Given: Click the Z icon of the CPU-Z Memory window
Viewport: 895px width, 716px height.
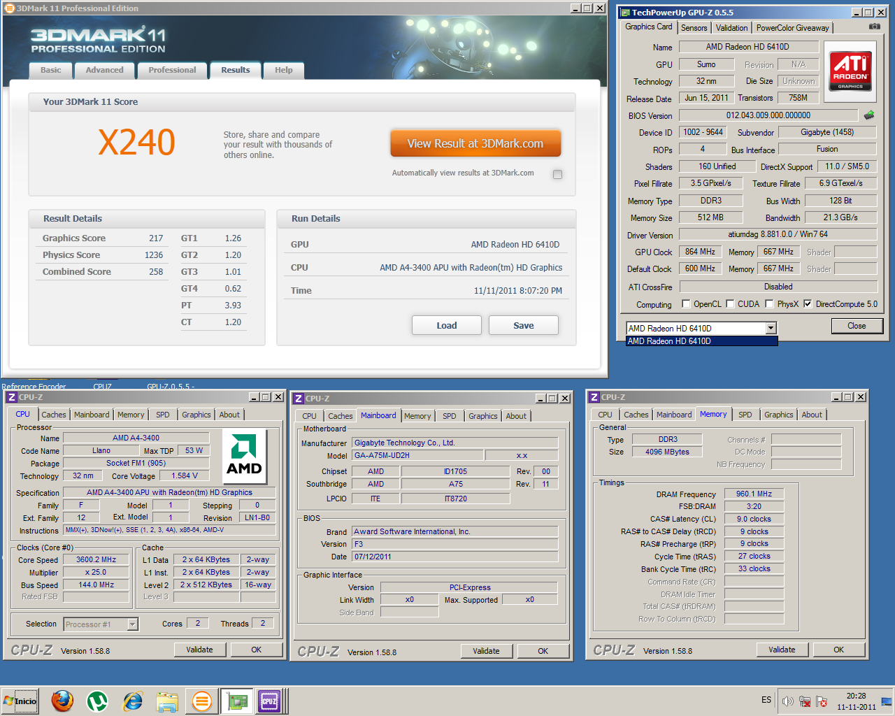Looking at the screenshot, I should point(594,397).
